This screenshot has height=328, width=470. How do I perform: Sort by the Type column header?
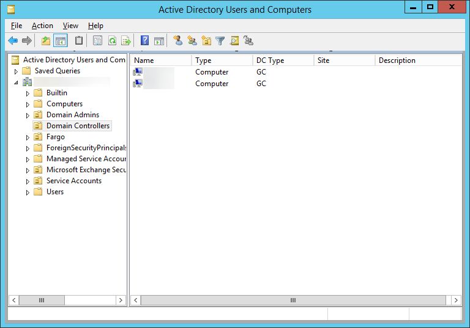[x=222, y=60]
